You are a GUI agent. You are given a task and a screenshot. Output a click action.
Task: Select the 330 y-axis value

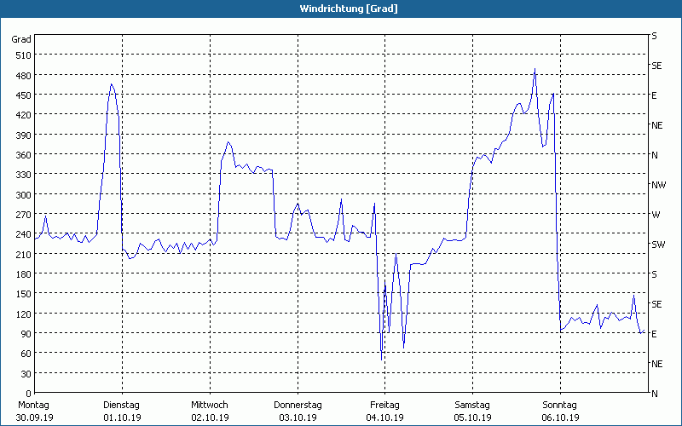(24, 175)
